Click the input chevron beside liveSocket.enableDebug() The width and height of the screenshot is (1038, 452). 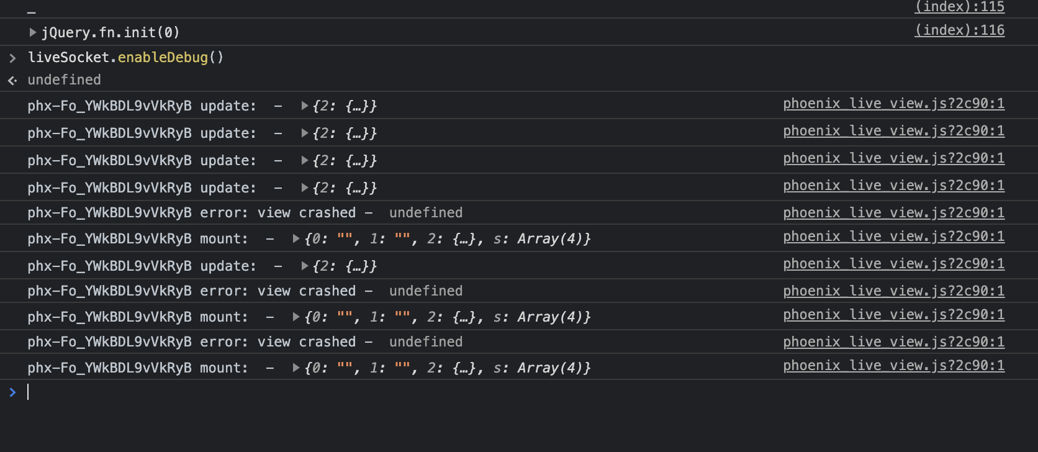point(12,58)
